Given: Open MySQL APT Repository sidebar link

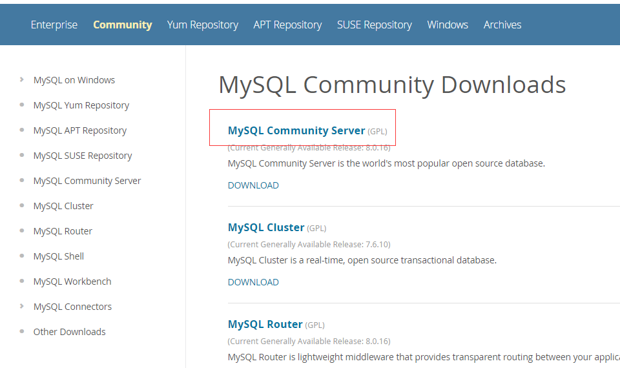Looking at the screenshot, I should (x=80, y=130).
